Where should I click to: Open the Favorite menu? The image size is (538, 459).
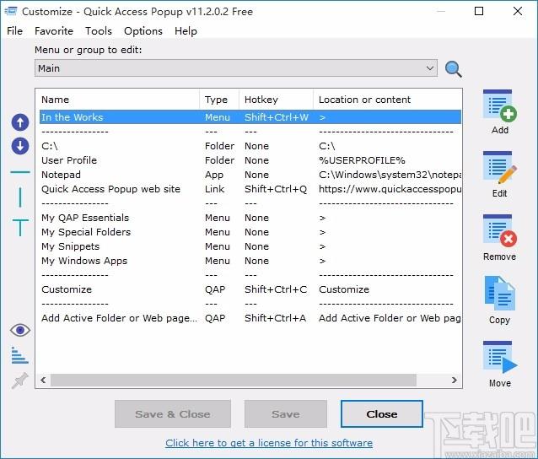tap(54, 31)
